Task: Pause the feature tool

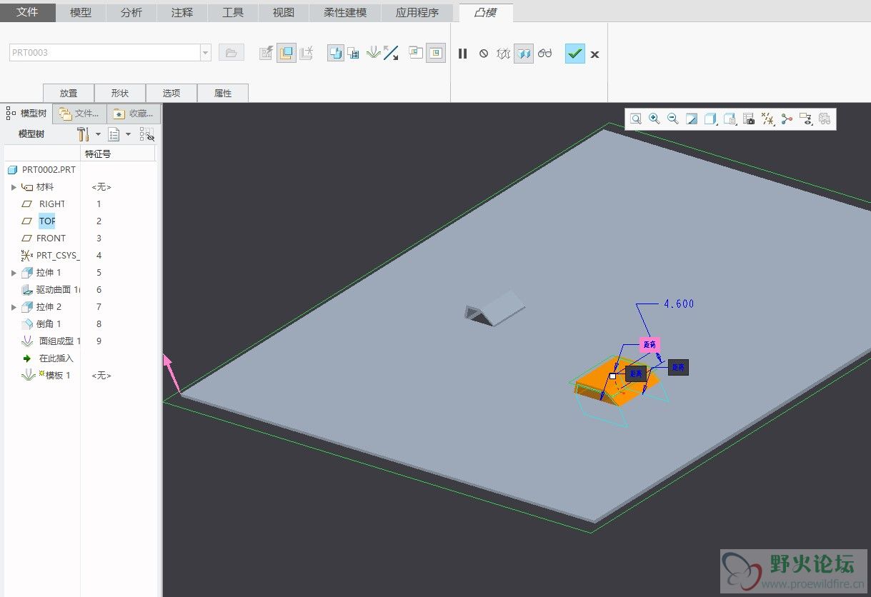Action: click(x=462, y=54)
